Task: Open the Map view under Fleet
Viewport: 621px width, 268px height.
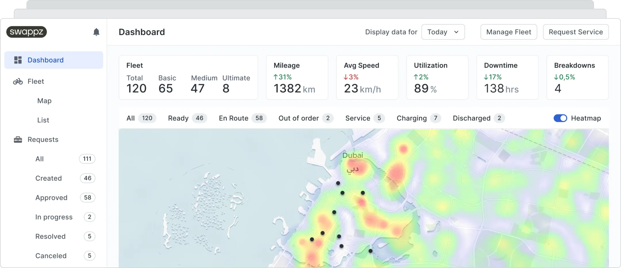Action: coord(44,101)
